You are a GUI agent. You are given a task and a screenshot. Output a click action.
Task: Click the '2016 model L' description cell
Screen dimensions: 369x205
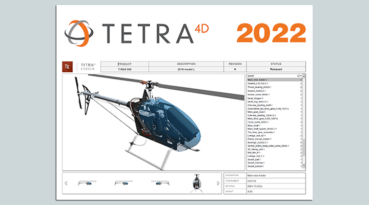tap(186, 69)
